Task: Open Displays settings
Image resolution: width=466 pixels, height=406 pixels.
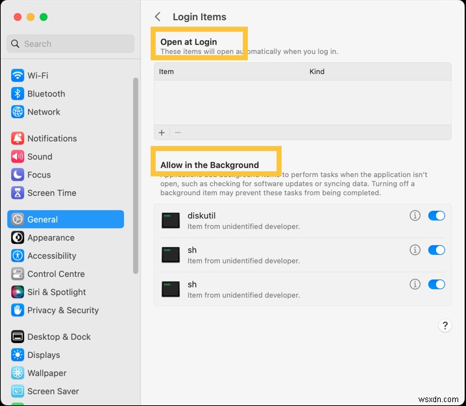Action: point(66,355)
